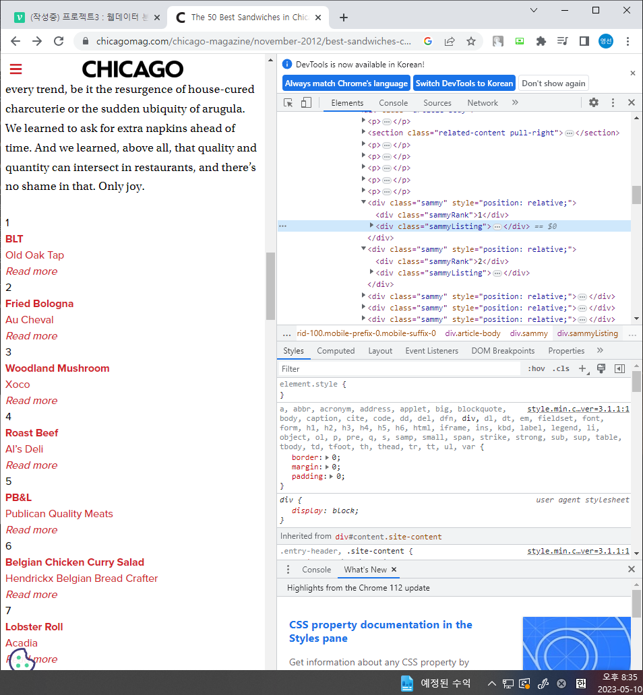Click Switch DevTools to Korean button

(464, 84)
